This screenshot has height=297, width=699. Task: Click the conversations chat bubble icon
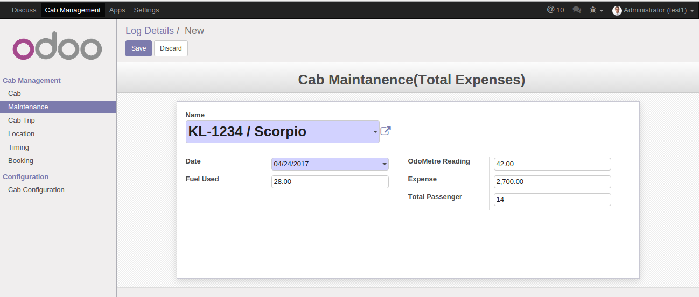[x=577, y=10]
